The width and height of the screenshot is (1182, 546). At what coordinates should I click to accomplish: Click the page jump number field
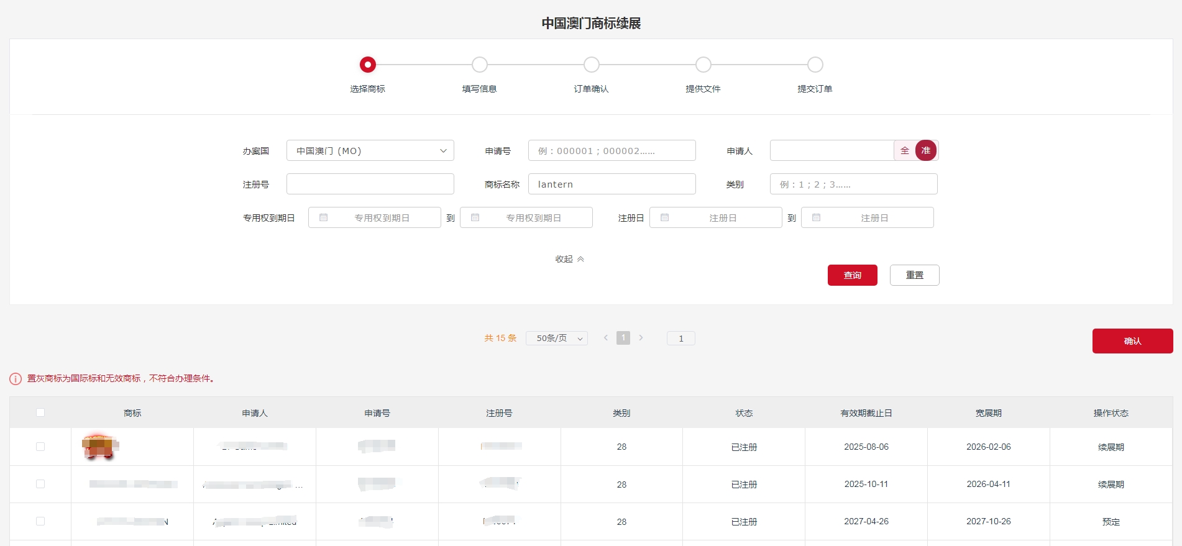coord(681,338)
